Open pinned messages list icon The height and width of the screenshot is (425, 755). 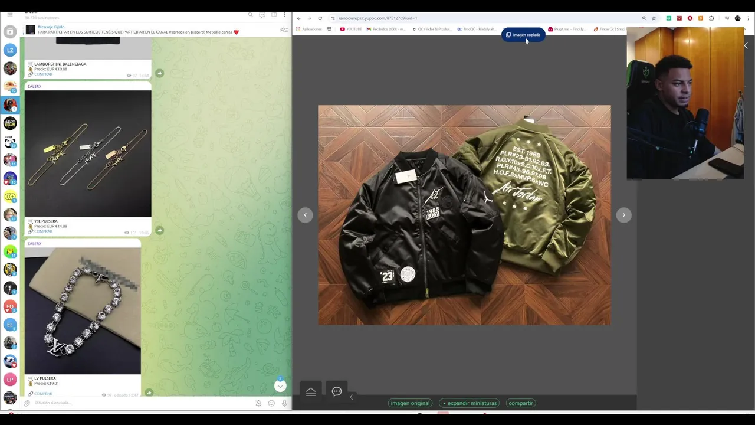pyautogui.click(x=284, y=30)
